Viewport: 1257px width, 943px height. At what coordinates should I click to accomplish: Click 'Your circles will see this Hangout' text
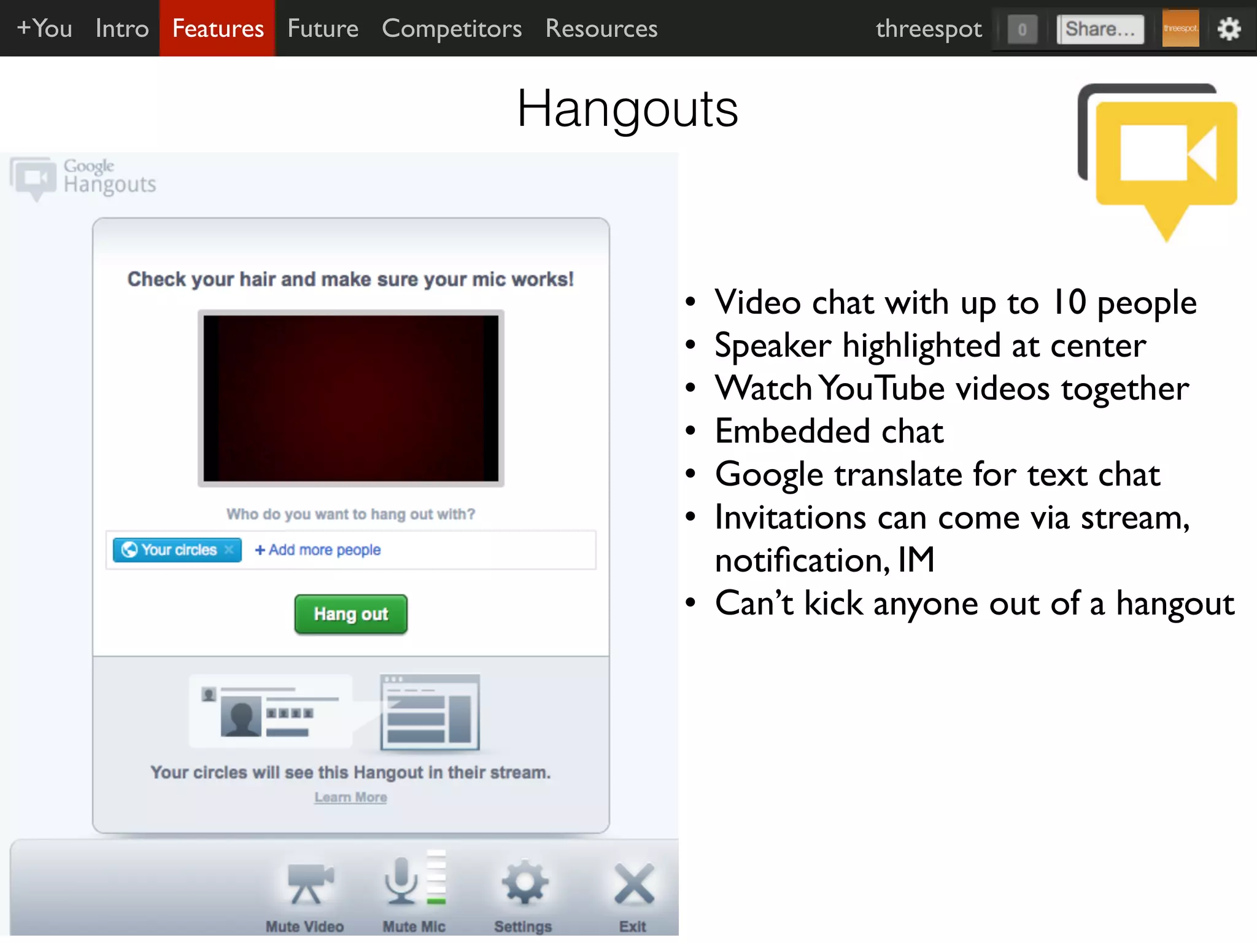(x=350, y=772)
